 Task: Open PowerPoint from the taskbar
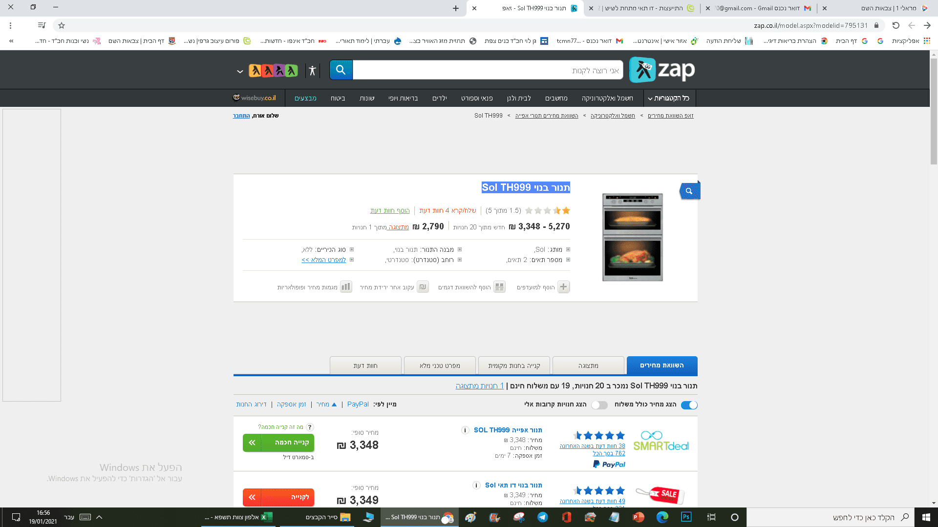point(639,517)
